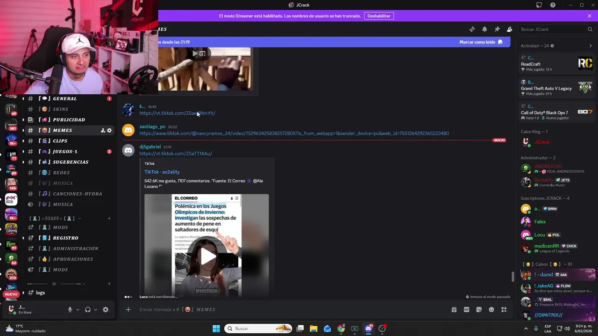The image size is (598, 336).
Task: Play the El Correo TikTok video
Action: point(208,256)
